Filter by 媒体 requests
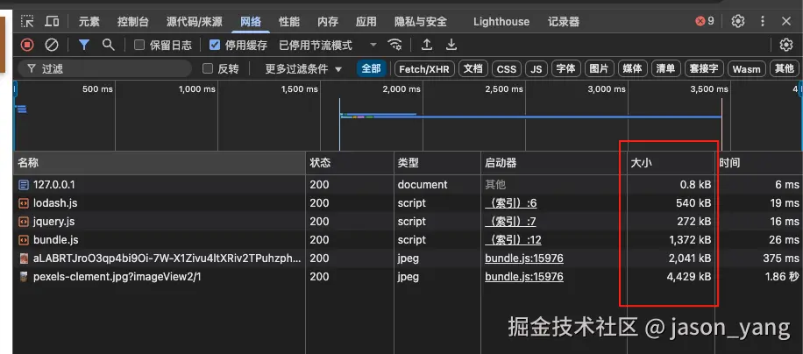The height and width of the screenshot is (354, 803). click(x=632, y=68)
